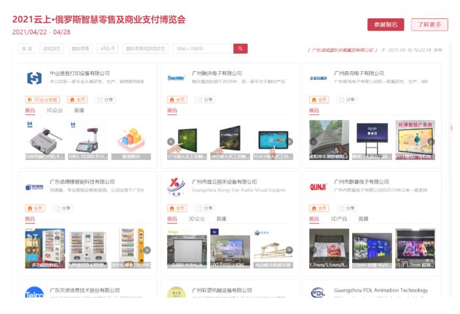Viewport: 460px width, 314px height.
Task: Open 主页 homepage for the QUNJI company
Action: click(x=319, y=208)
